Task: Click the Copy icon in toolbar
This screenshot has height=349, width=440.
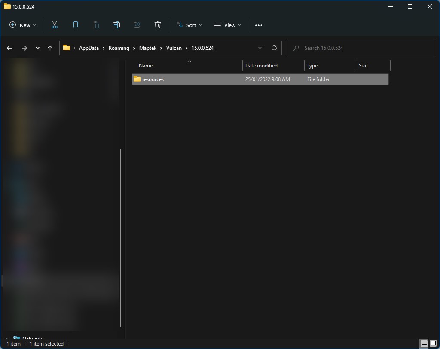Action: coord(75,25)
